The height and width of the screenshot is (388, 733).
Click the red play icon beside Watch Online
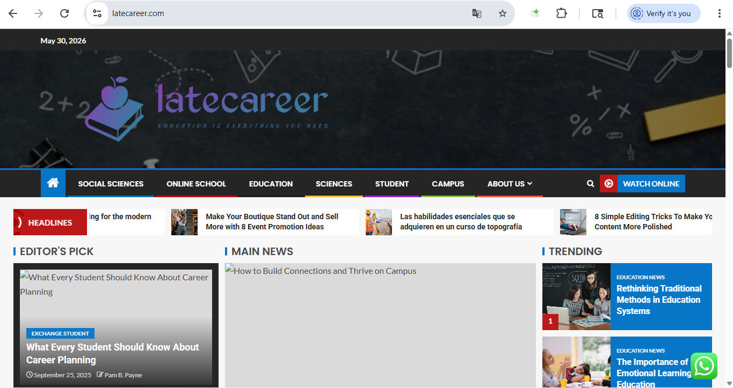point(608,183)
